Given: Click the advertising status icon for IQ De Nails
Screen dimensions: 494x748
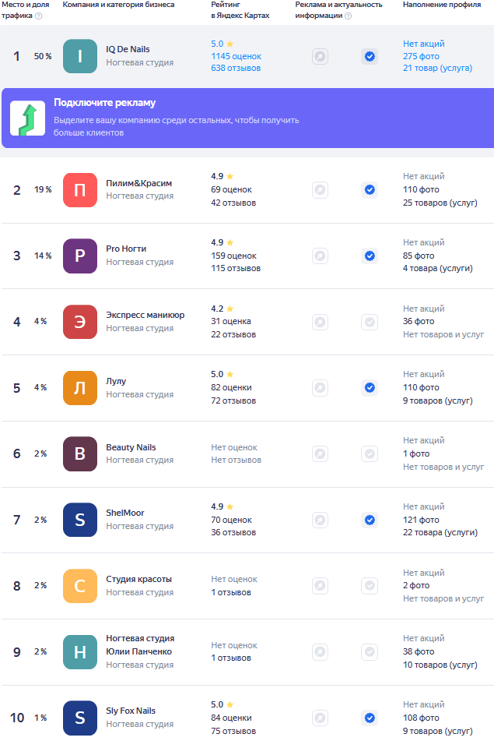Looking at the screenshot, I should pos(320,57).
